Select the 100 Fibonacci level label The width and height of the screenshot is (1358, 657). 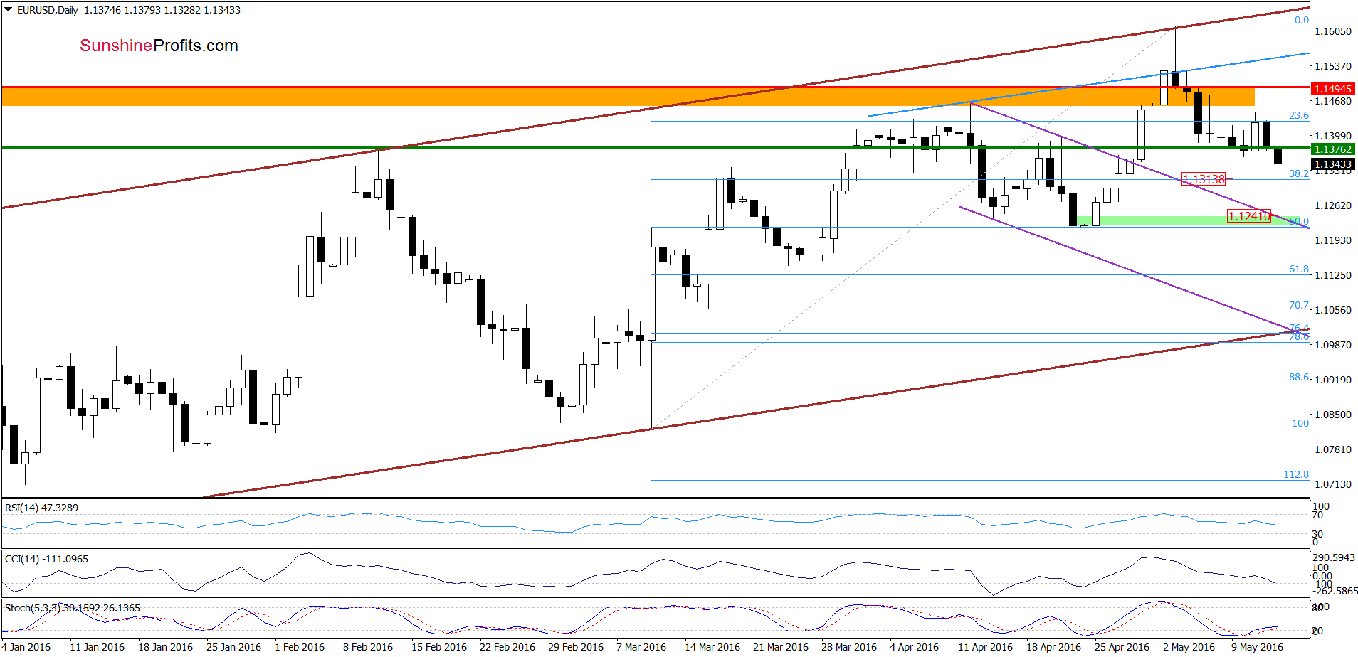(x=1300, y=423)
